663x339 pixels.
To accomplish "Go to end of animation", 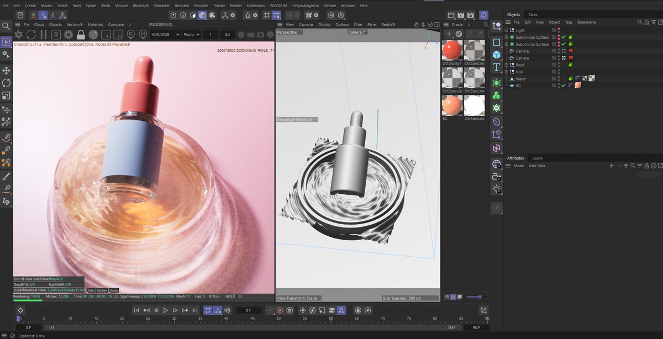I will (x=194, y=310).
